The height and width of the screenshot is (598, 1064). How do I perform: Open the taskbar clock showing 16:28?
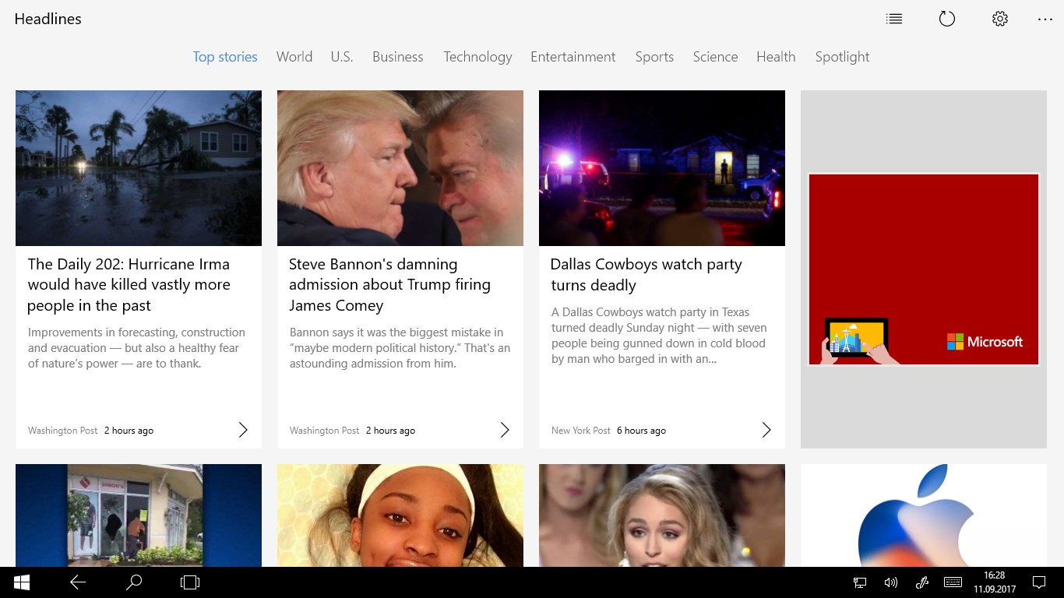coord(995,582)
